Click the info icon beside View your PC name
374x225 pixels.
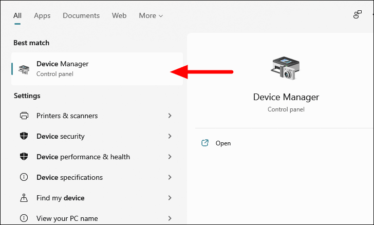[24, 218]
